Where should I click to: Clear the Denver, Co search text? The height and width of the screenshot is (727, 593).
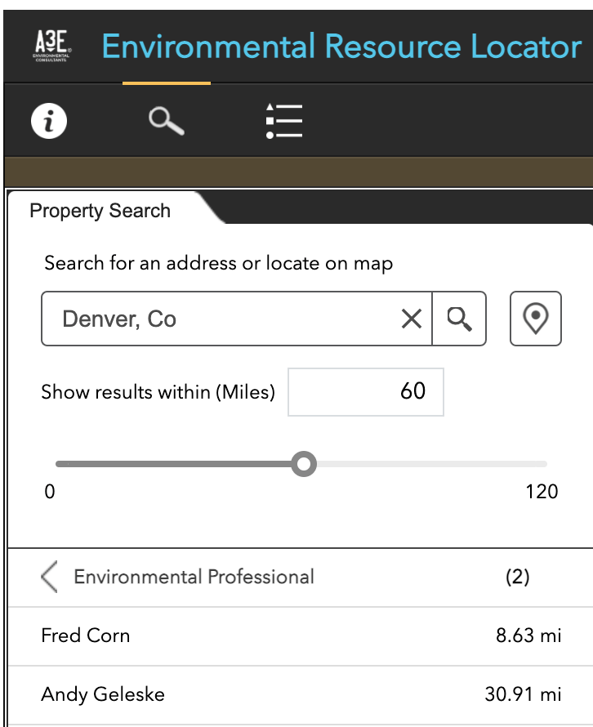coord(411,319)
